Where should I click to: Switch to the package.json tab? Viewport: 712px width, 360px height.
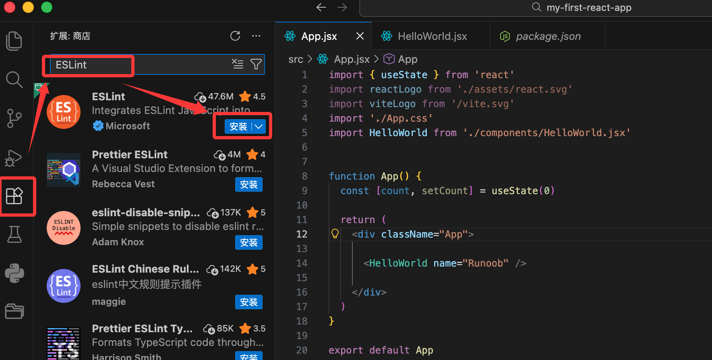(x=548, y=36)
